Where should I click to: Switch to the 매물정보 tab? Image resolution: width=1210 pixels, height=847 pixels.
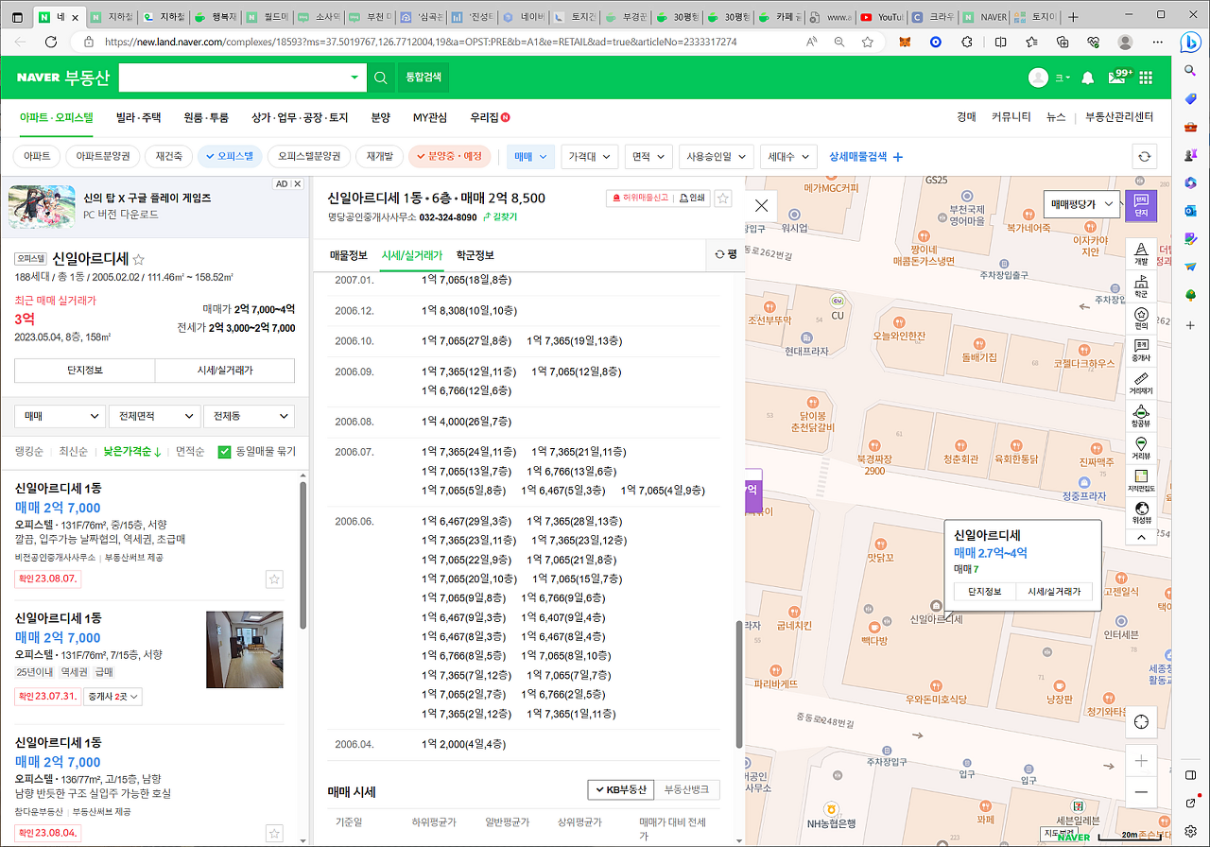click(x=349, y=255)
